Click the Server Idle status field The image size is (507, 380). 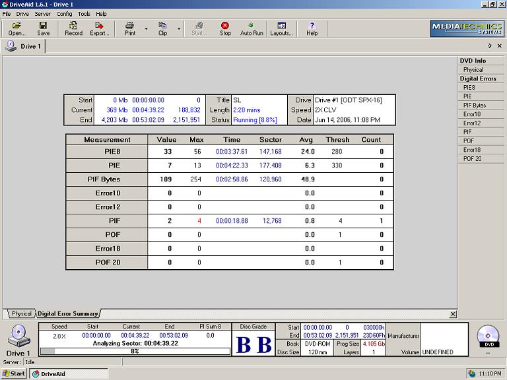coord(73,362)
